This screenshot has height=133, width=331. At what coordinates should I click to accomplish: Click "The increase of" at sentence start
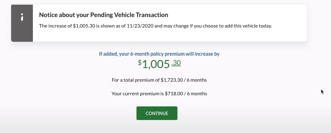click(x=56, y=26)
